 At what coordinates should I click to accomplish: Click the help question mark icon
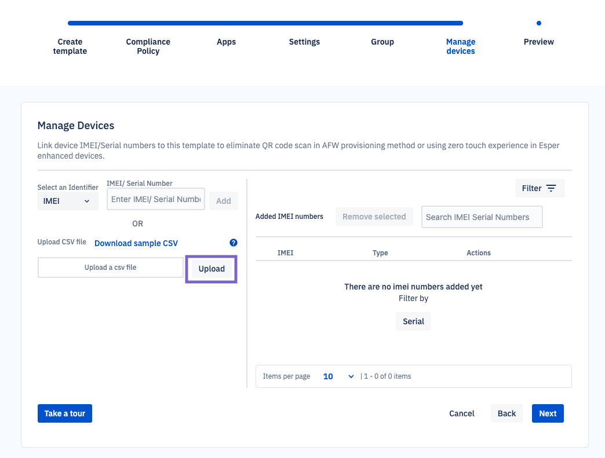point(234,243)
